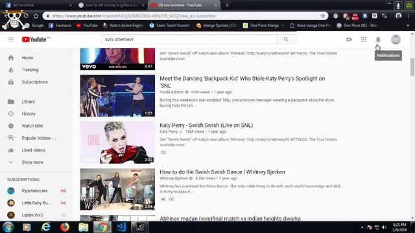Viewport: 415px width, 233px height.
Task: Open vevo video thumbnail 3:47
Action: click(117, 59)
